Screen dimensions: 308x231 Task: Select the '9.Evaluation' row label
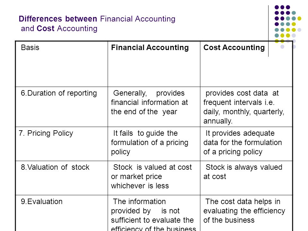click(62, 213)
